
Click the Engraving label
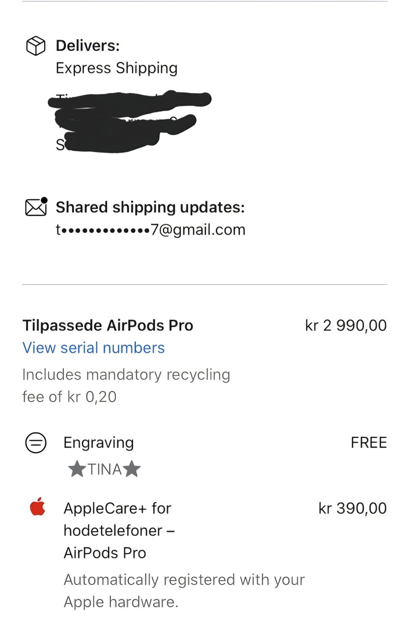(98, 443)
